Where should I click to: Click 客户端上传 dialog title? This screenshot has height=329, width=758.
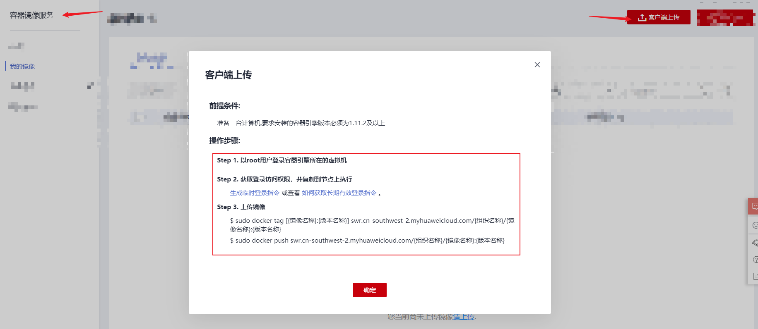point(229,75)
